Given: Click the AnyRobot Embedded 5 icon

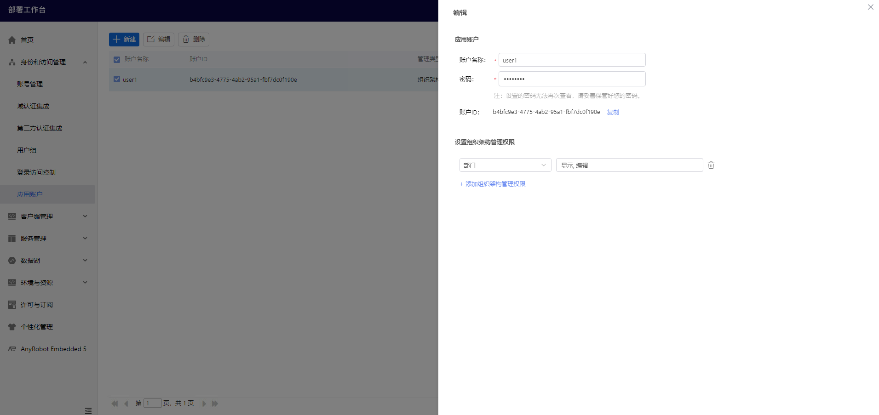Looking at the screenshot, I should tap(12, 349).
